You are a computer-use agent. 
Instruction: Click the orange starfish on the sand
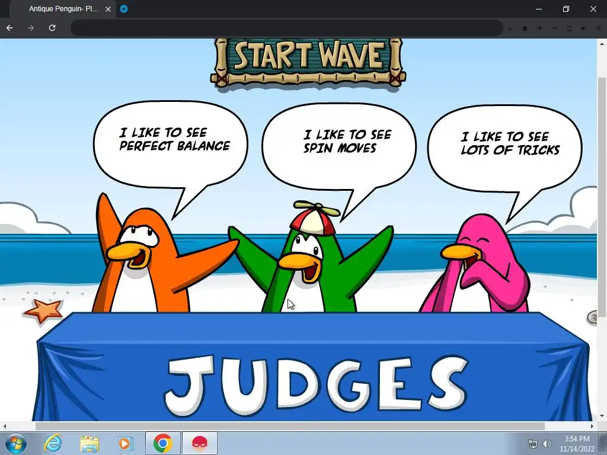point(43,310)
